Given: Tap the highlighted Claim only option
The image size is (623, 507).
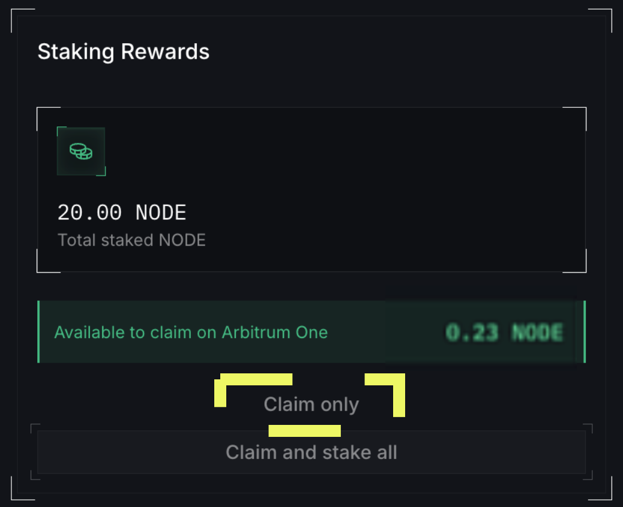Looking at the screenshot, I should coord(311,405).
